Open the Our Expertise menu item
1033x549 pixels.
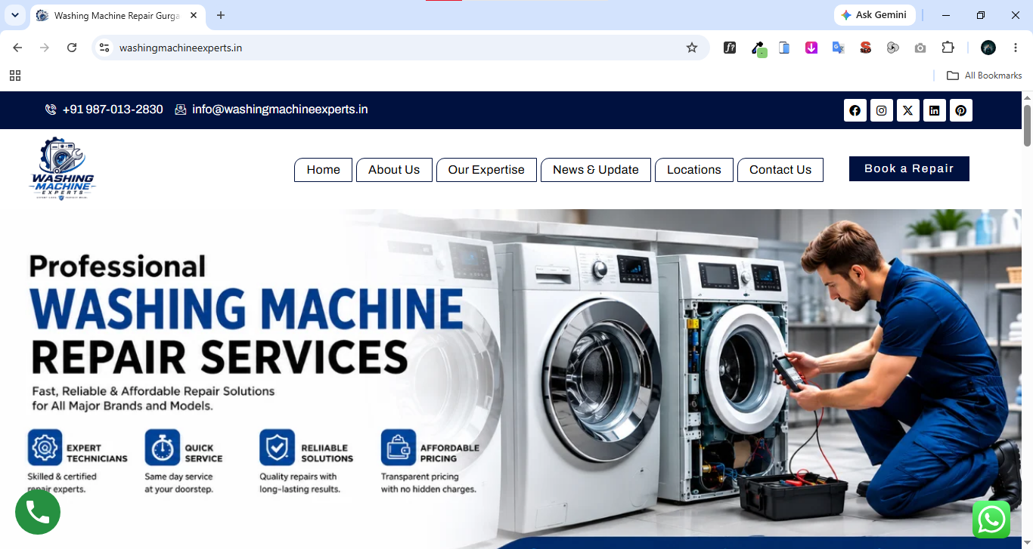click(x=486, y=170)
